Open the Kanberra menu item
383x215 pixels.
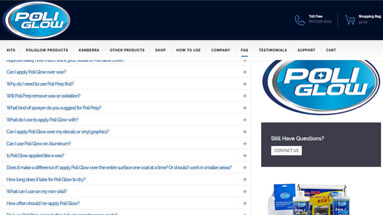(89, 50)
